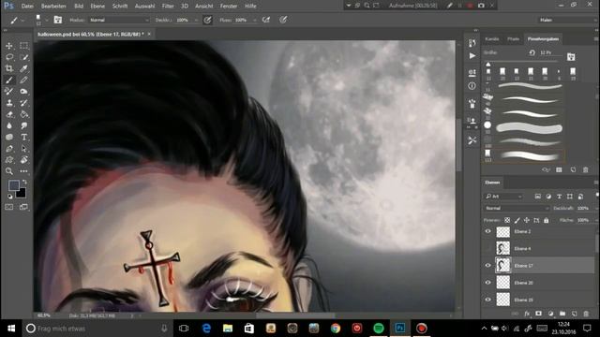600x337 pixels.
Task: Select the Eraser tool
Action: tap(9, 114)
